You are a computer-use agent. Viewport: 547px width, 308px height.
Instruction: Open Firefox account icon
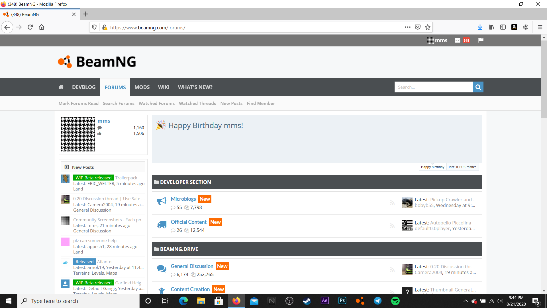[526, 27]
